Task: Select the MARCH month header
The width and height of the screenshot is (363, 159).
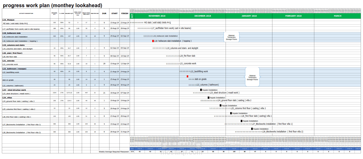Action: pos(337,16)
